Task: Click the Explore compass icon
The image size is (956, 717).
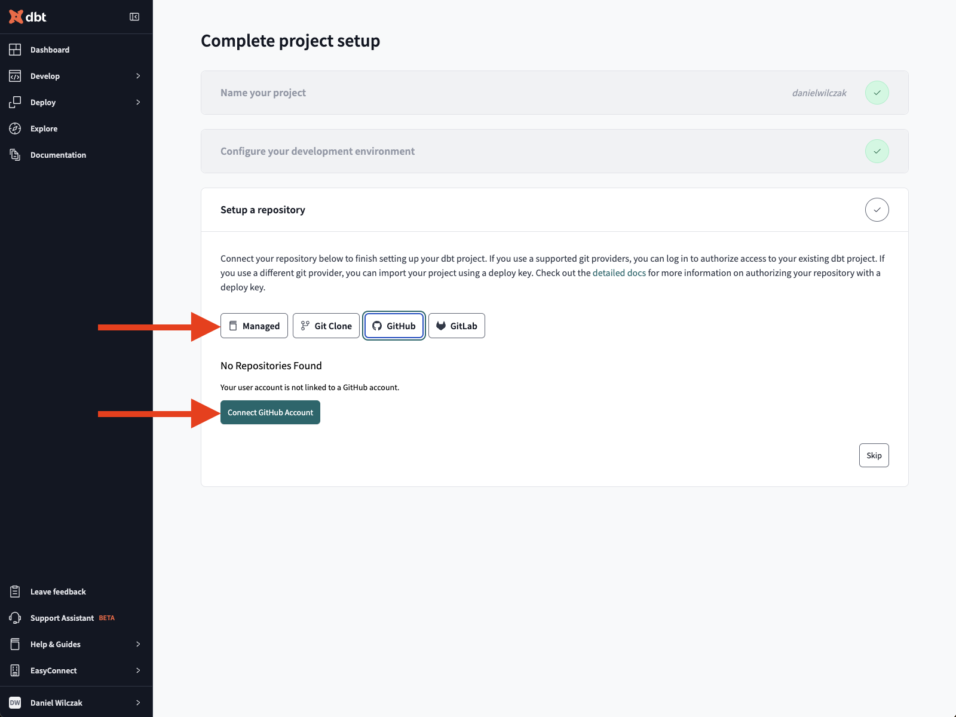Action: [x=15, y=128]
